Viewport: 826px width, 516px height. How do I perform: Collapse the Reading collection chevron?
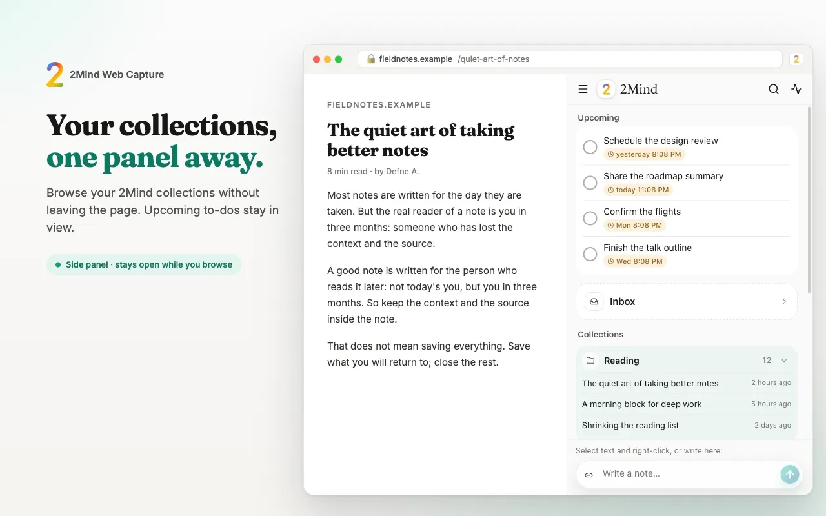tap(784, 361)
